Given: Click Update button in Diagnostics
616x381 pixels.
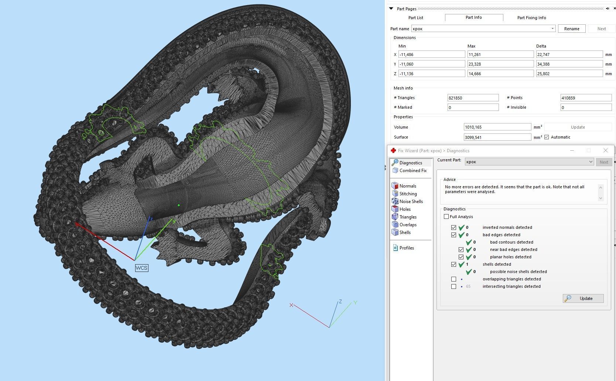Looking at the screenshot, I should click(583, 298).
